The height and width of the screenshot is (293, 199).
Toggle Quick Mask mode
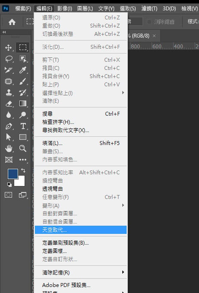click(8, 195)
